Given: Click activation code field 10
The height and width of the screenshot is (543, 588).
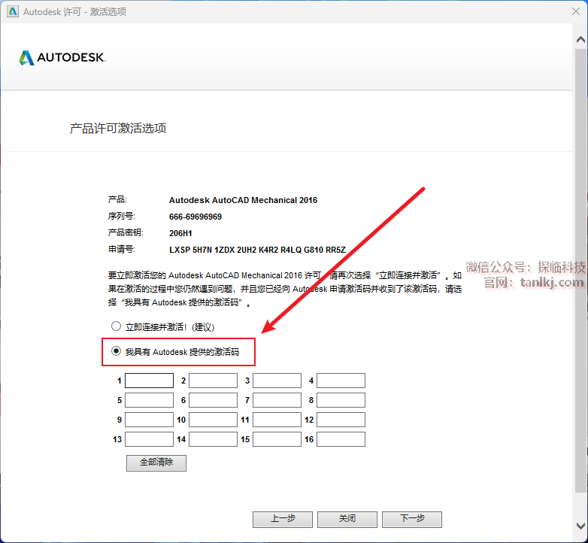Looking at the screenshot, I should click(x=213, y=420).
